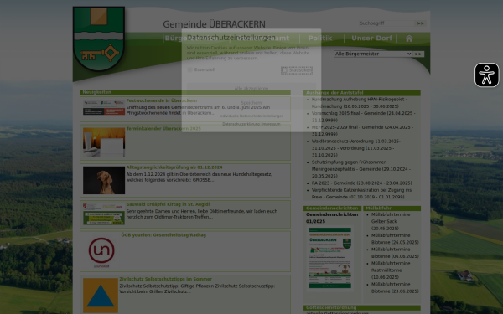Open the Terminkalender candle thumbnail
The image size is (503, 314).
pos(104,142)
